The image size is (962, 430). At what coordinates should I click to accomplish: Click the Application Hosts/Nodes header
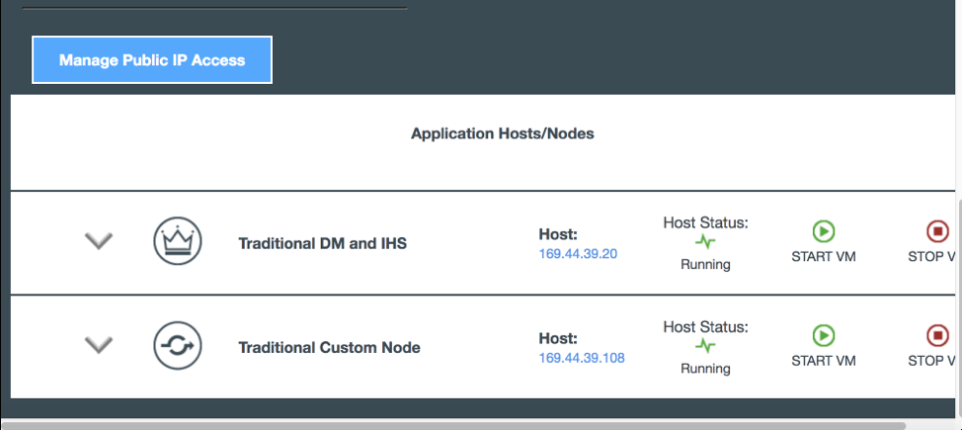tap(503, 133)
